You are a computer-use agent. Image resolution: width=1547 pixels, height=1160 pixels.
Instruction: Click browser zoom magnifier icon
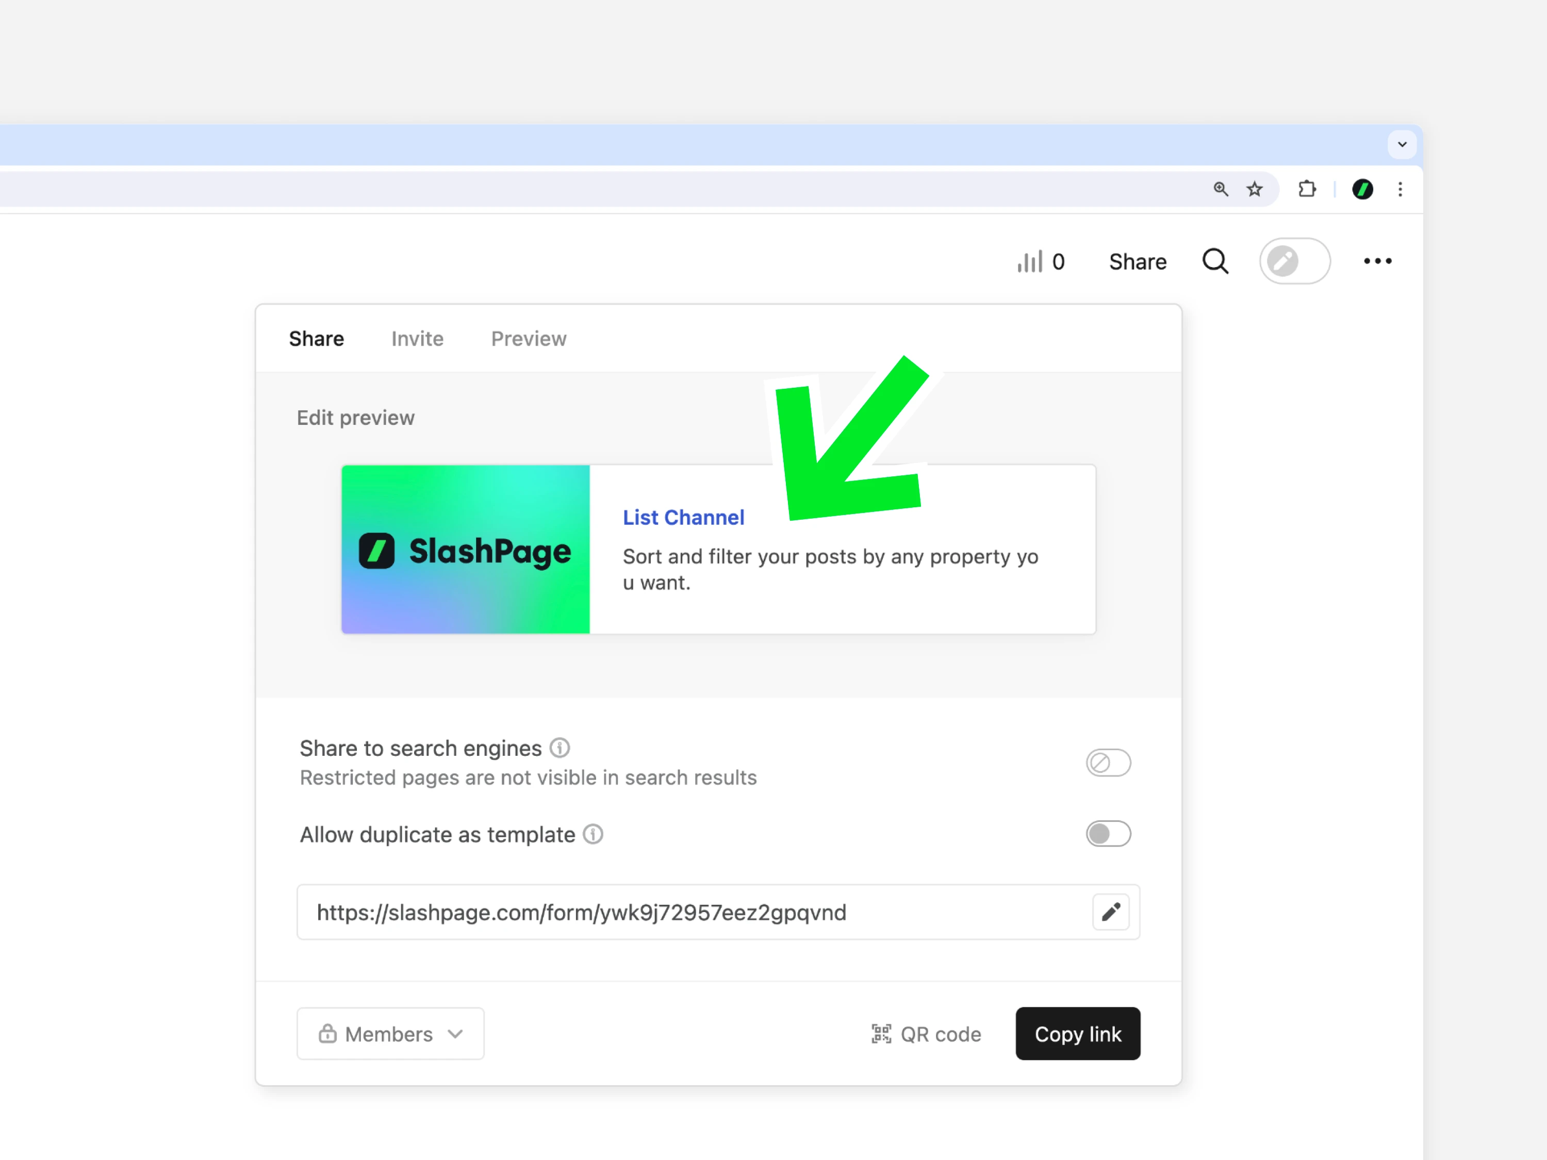pos(1221,189)
